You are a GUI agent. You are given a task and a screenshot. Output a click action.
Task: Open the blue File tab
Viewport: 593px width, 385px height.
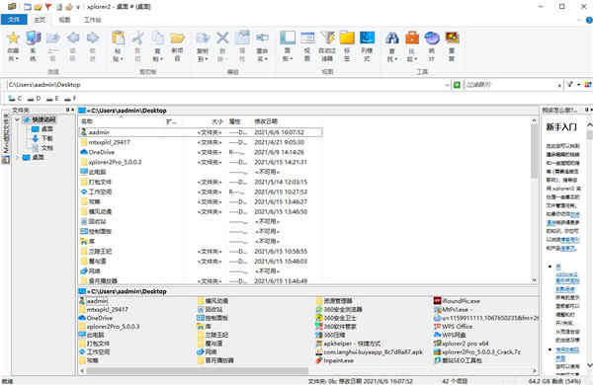tap(14, 20)
